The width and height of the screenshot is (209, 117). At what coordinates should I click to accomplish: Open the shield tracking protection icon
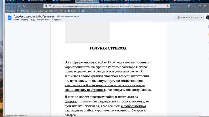pyautogui.click(x=46, y=6)
